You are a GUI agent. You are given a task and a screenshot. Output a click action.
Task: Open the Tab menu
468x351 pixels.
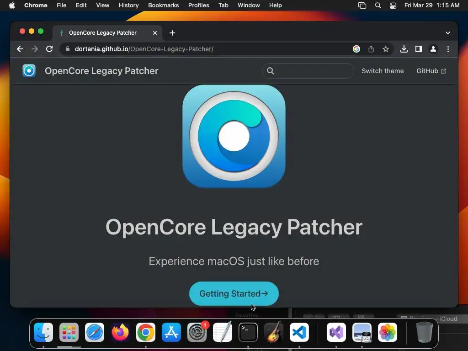point(223,5)
